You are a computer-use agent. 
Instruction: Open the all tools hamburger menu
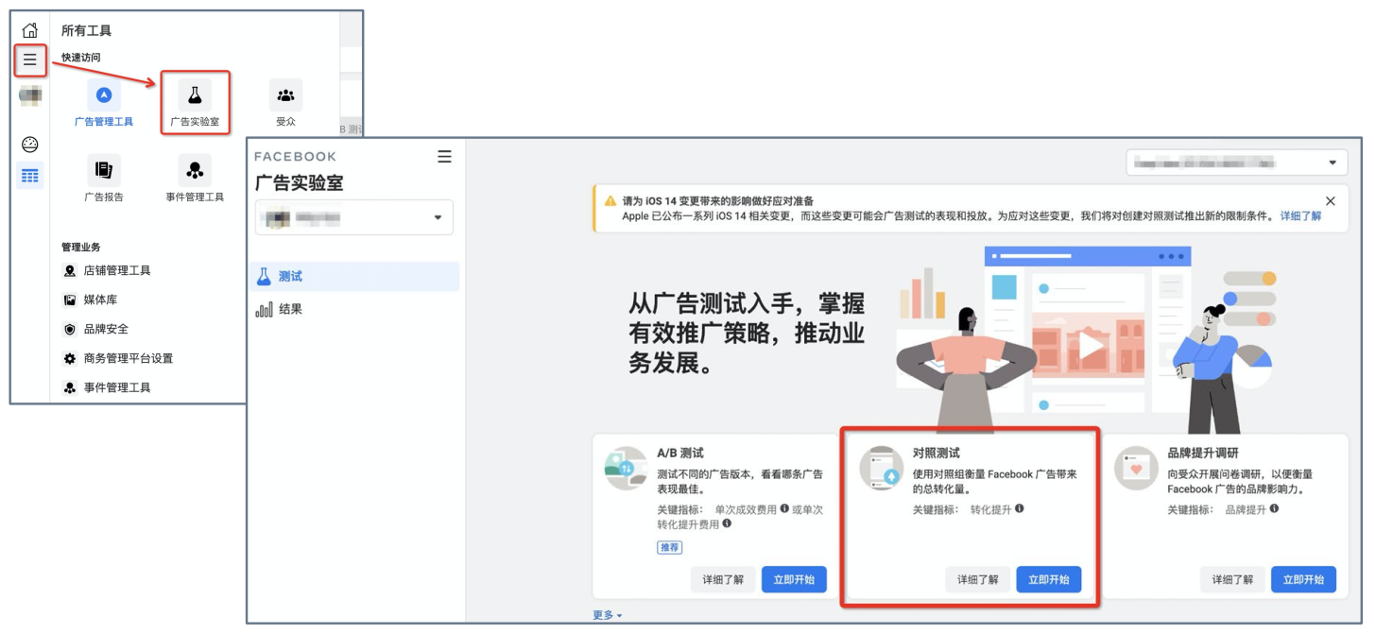coord(30,60)
